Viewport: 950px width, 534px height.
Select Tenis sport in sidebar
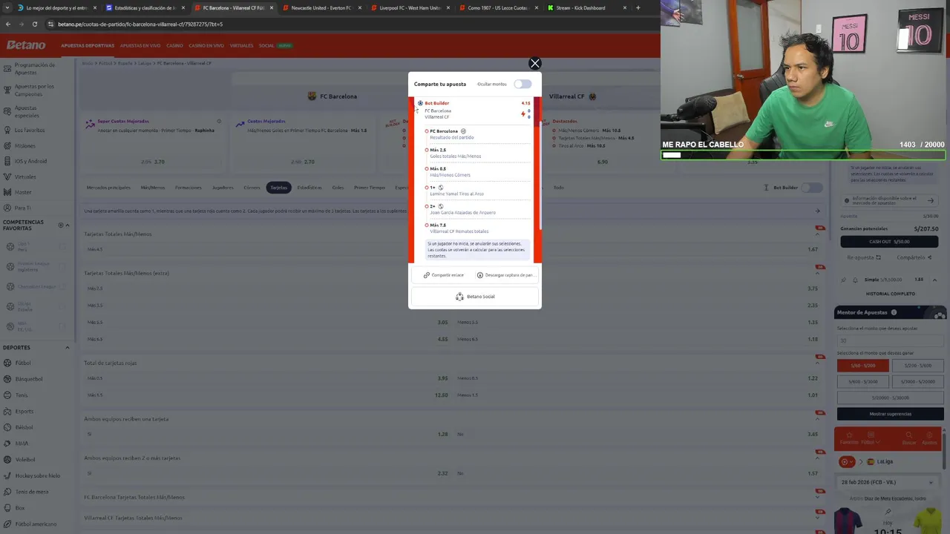[x=22, y=395]
